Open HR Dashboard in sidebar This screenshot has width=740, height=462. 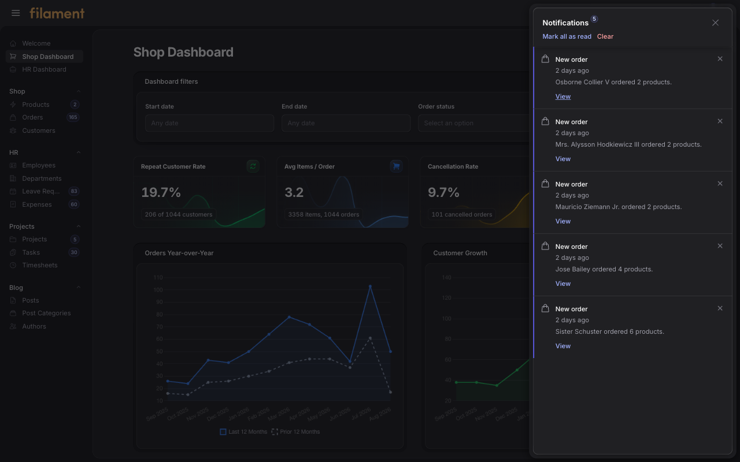pyautogui.click(x=45, y=69)
